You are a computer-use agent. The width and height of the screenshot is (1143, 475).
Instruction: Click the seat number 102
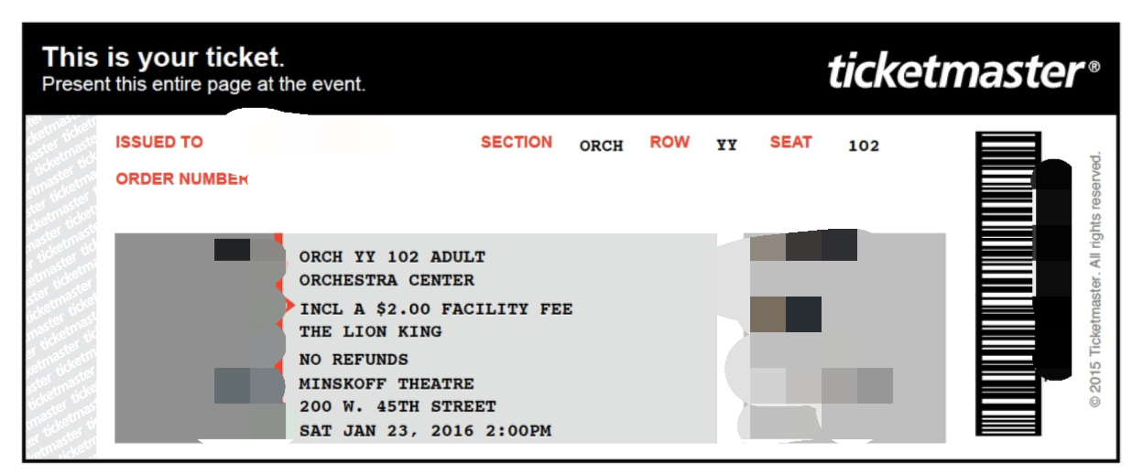coord(863,146)
